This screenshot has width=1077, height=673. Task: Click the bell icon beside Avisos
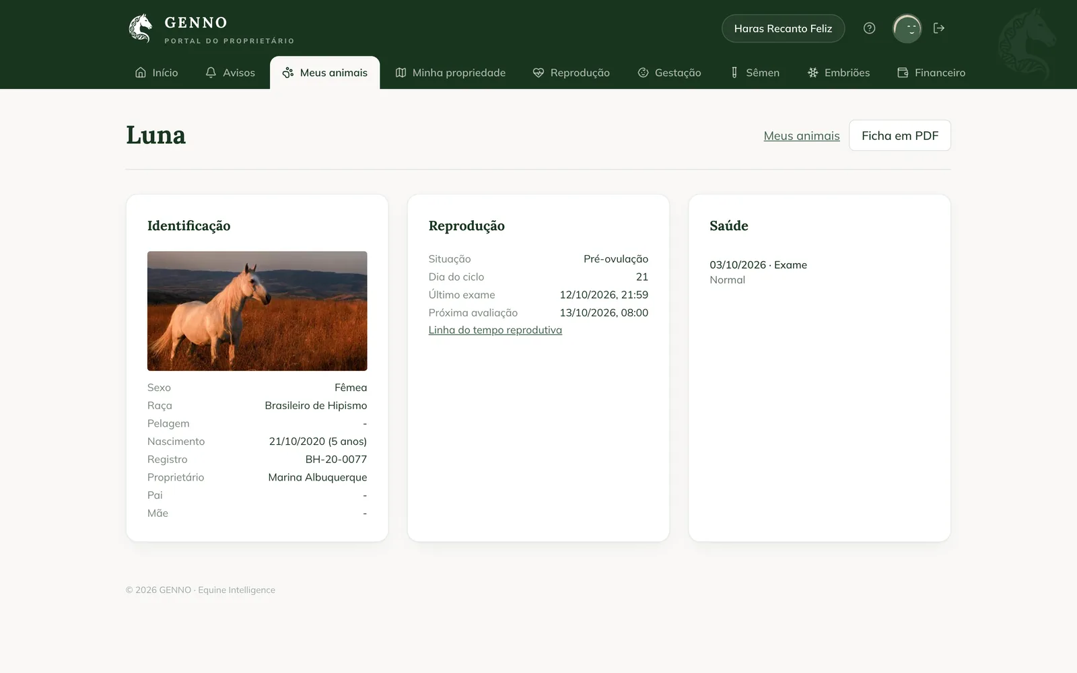click(211, 73)
